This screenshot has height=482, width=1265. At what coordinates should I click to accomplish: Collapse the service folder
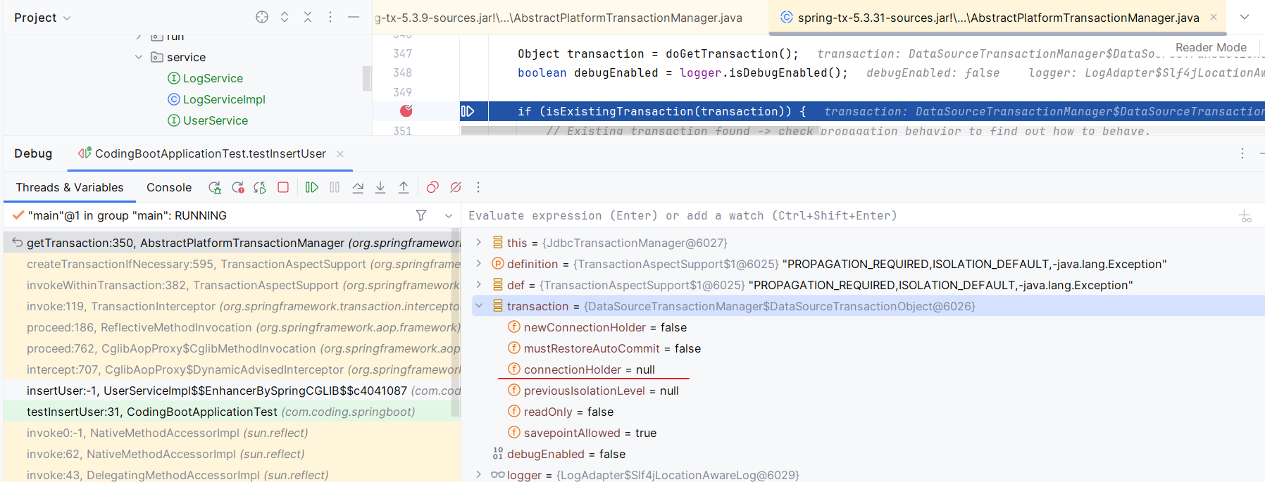tap(139, 57)
